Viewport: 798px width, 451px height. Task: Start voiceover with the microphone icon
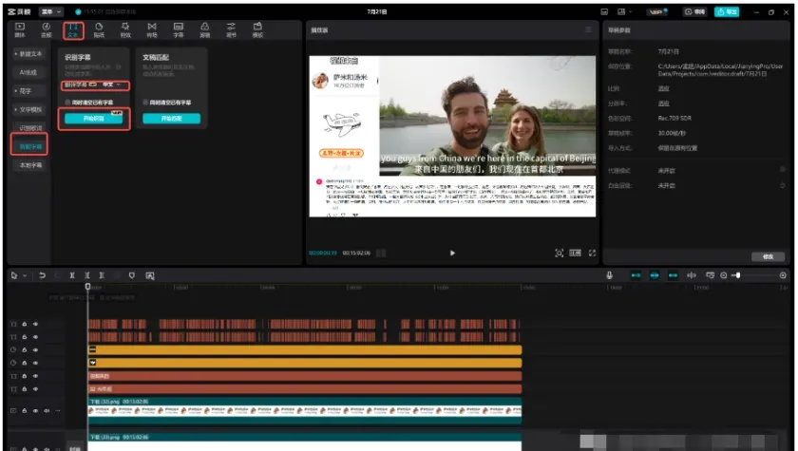click(609, 275)
